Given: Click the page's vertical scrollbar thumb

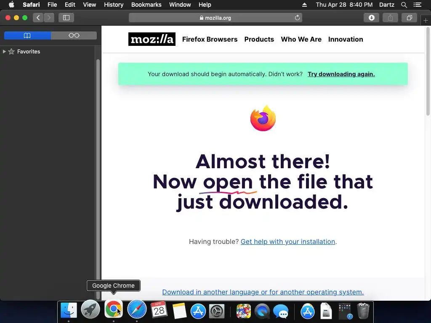Looking at the screenshot, I should (428, 71).
